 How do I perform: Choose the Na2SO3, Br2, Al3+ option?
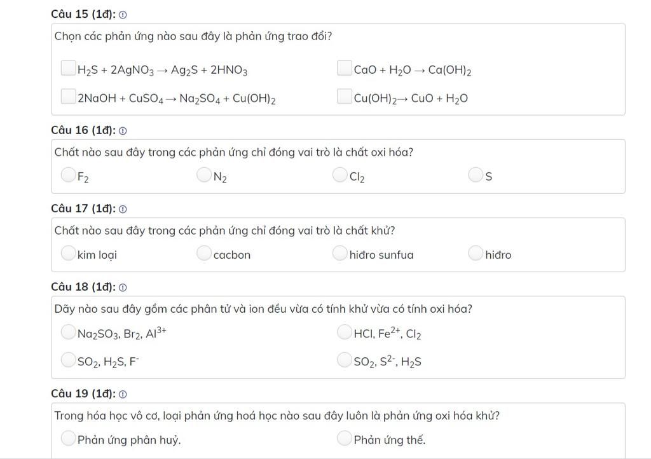pos(68,332)
